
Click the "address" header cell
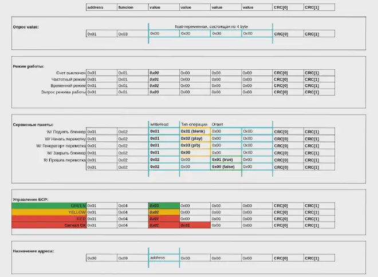[101, 8]
